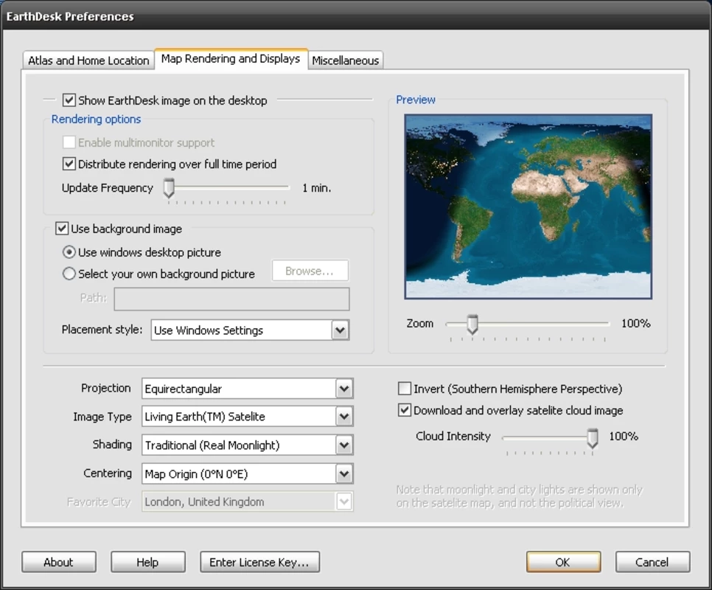Open Help for preferences

coord(147,562)
